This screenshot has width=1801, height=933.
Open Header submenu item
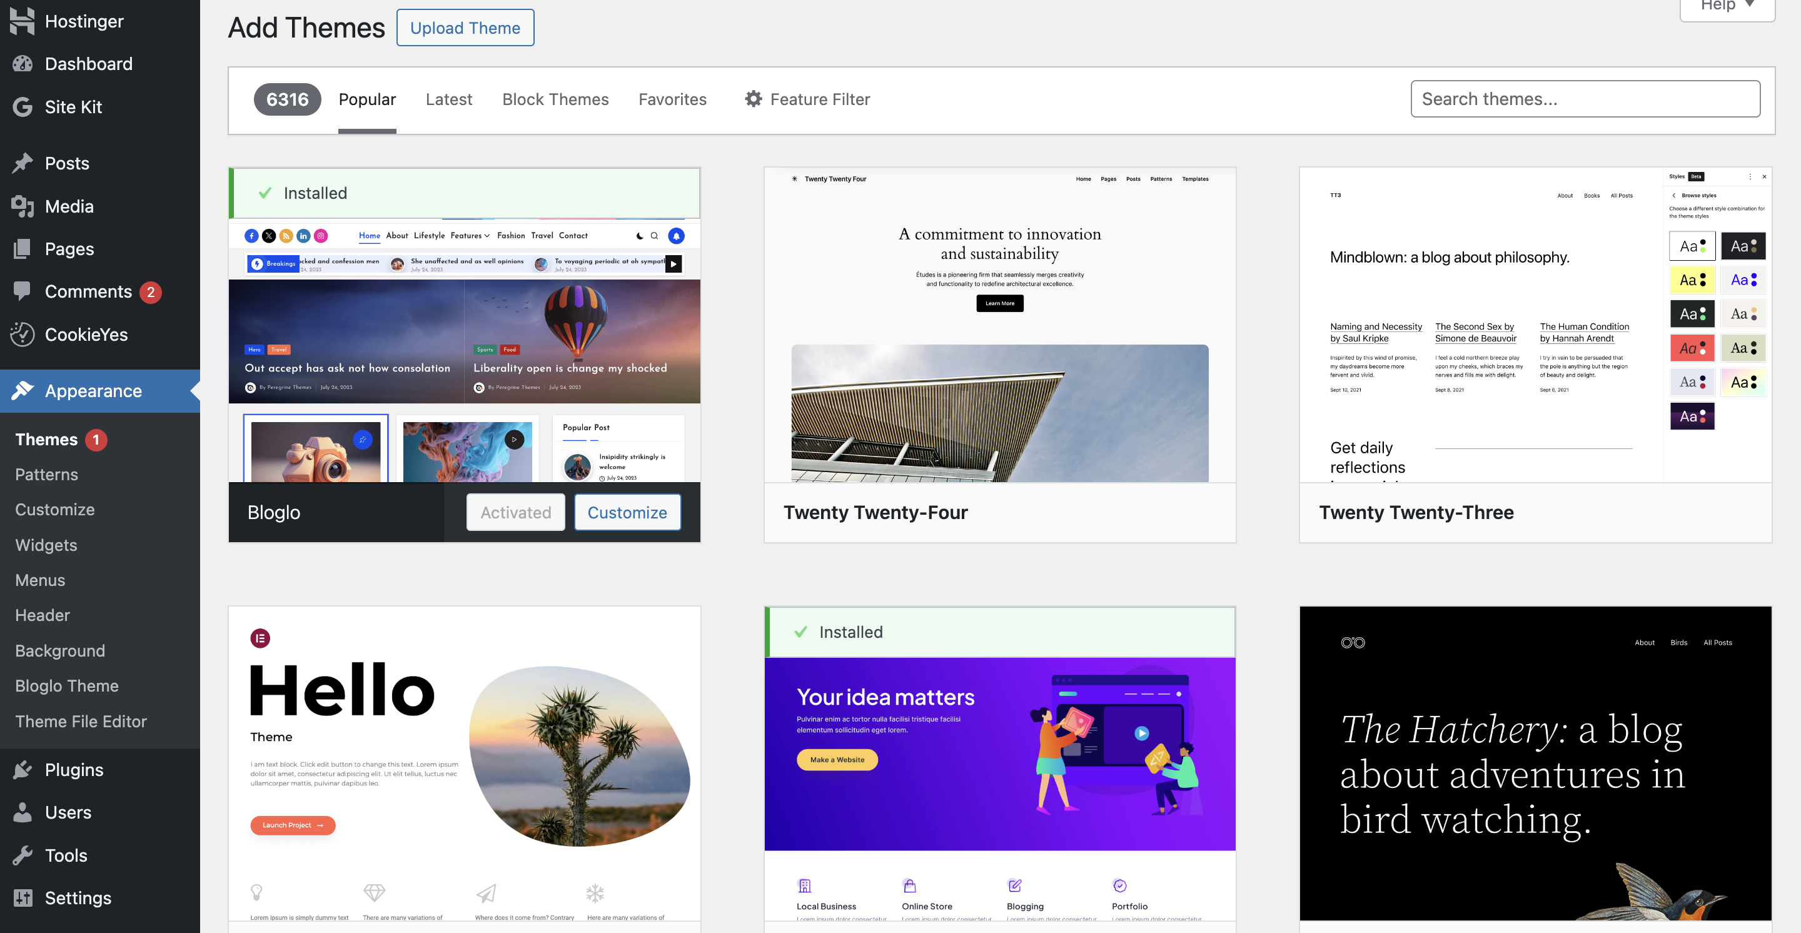(x=43, y=615)
